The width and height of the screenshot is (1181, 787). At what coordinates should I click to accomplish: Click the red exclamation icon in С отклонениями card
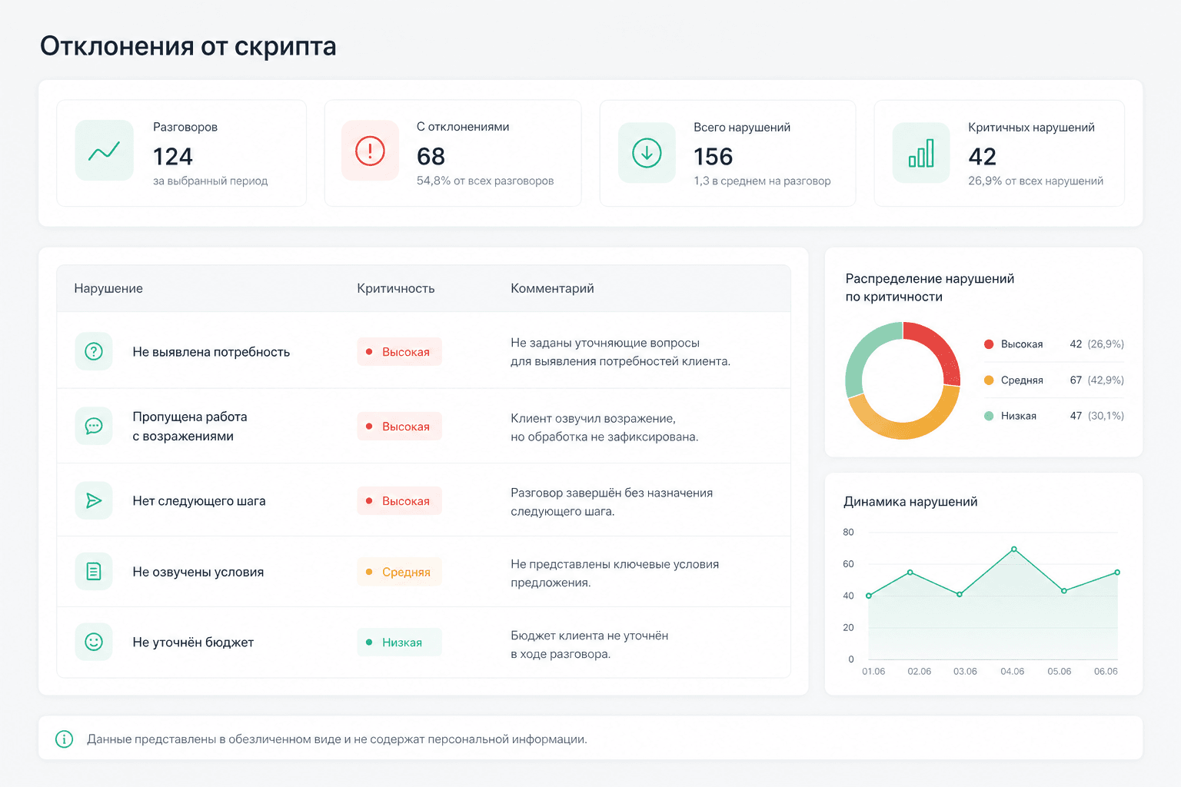pos(370,151)
